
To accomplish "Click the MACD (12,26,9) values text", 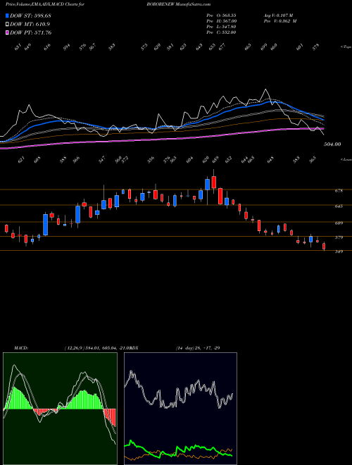I will point(97,348).
